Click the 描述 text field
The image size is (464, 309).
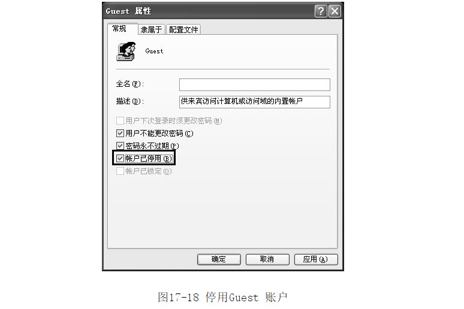point(255,102)
